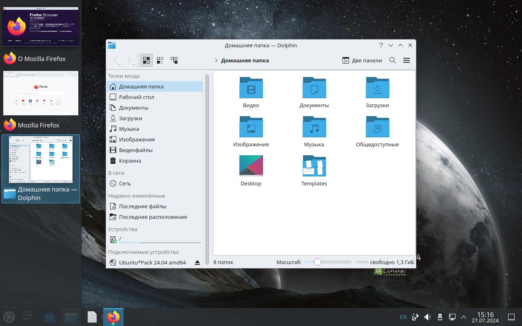Switch to icons view mode
The image size is (522, 326).
point(146,60)
